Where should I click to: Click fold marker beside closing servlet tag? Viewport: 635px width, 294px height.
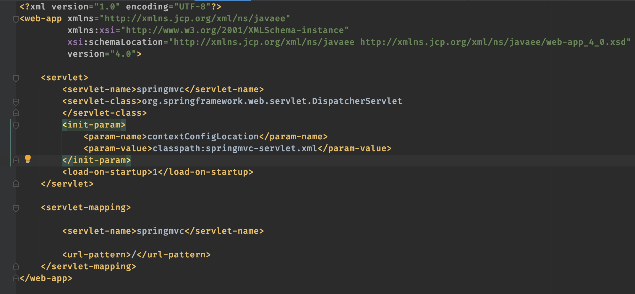(x=16, y=184)
